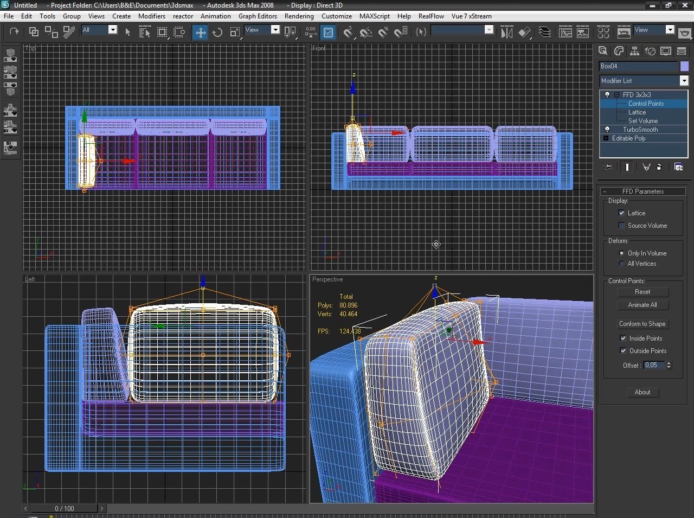Image resolution: width=694 pixels, height=518 pixels.
Task: Click the Pin Stack icon
Action: [x=608, y=167]
